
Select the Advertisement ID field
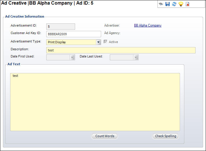[60, 27]
